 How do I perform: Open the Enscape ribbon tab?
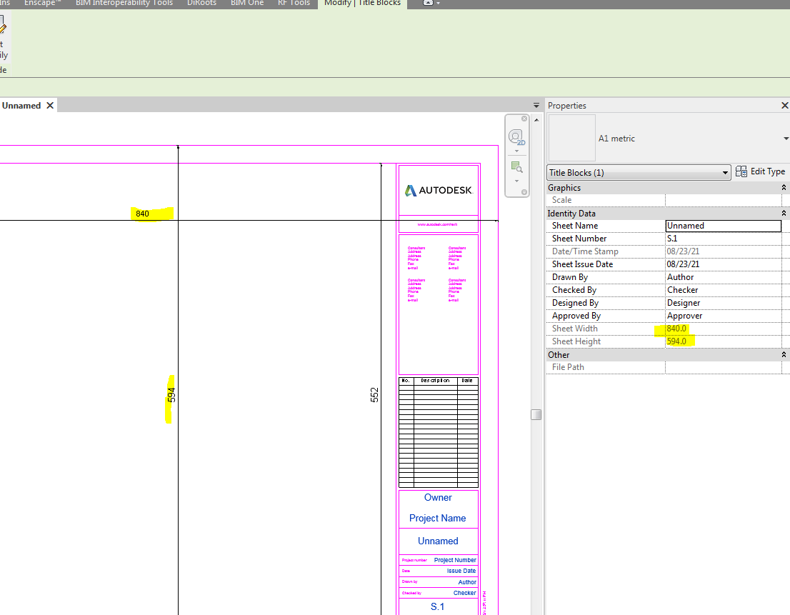(x=43, y=4)
